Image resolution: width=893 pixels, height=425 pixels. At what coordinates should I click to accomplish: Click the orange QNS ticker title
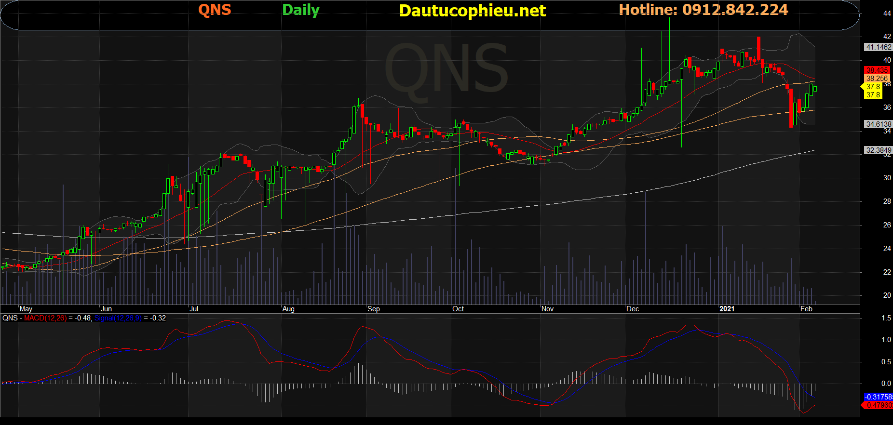point(215,10)
